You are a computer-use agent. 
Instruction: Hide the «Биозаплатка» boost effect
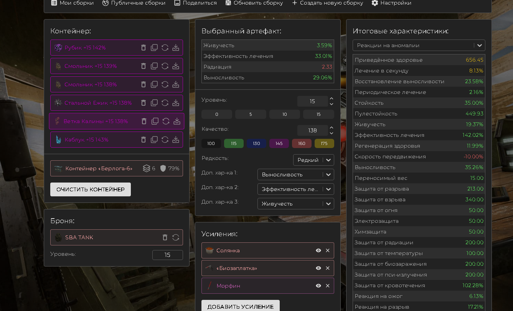[318, 268]
